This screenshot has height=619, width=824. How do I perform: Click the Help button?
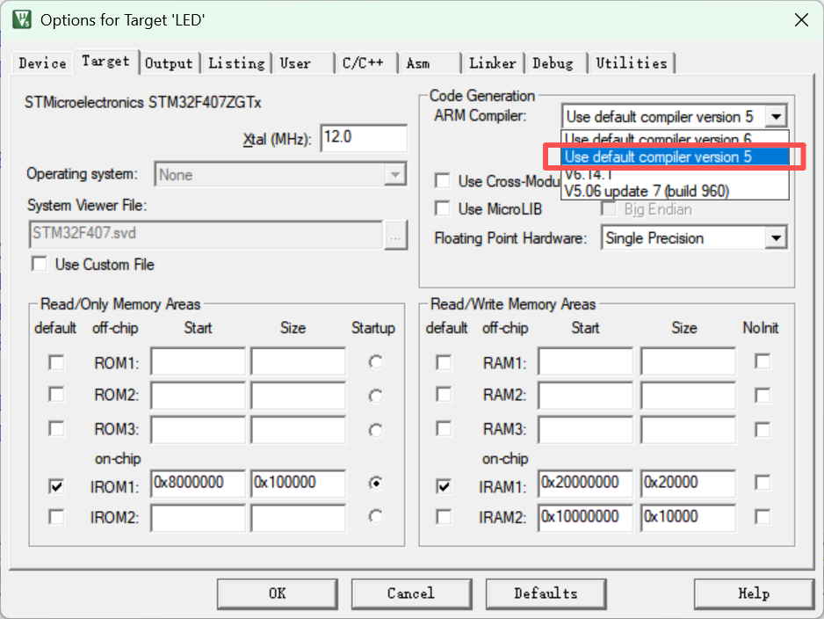pyautogui.click(x=754, y=594)
